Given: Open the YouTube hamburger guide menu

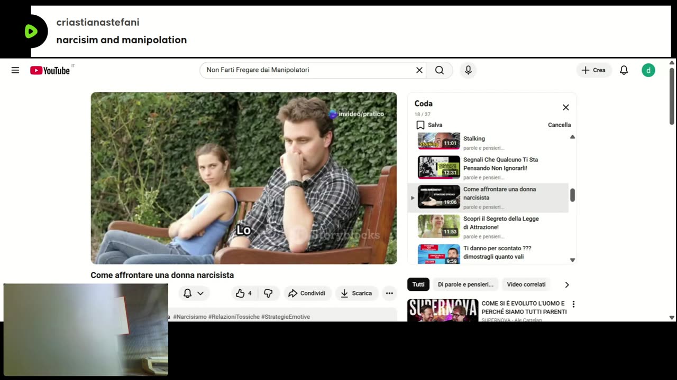Looking at the screenshot, I should click(x=15, y=70).
